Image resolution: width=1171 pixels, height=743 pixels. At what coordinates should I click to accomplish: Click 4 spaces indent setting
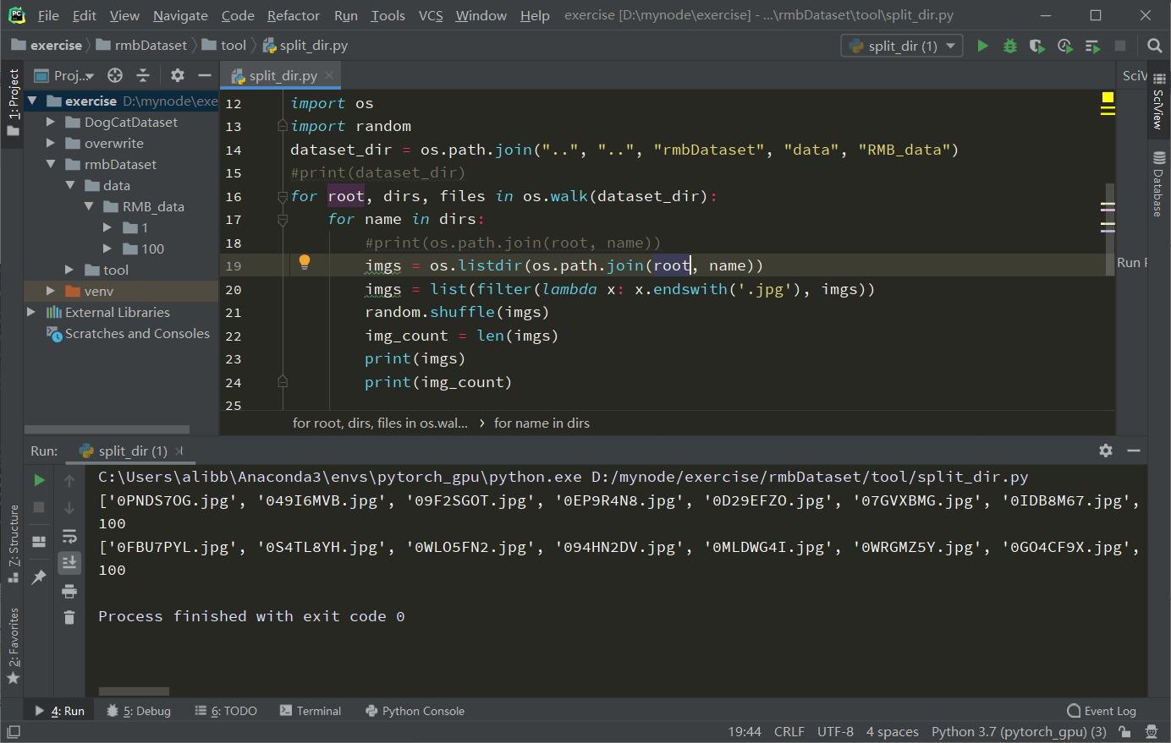(892, 732)
